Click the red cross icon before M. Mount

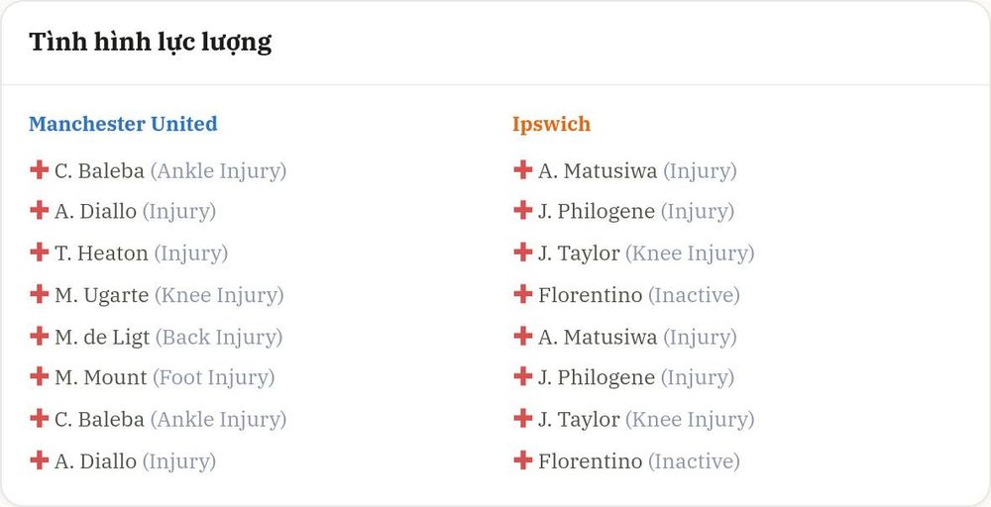pos(40,377)
